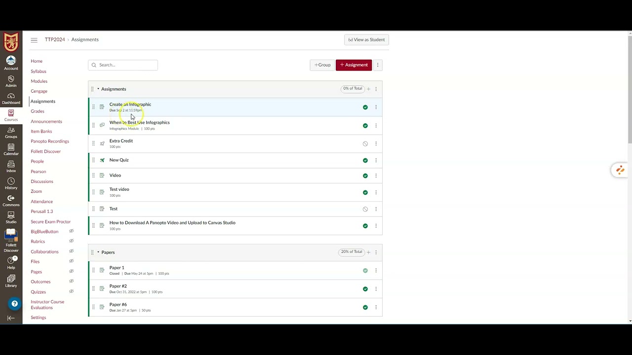632x355 pixels.
Task: Open the Account global navigation icon
Action: [x=11, y=63]
